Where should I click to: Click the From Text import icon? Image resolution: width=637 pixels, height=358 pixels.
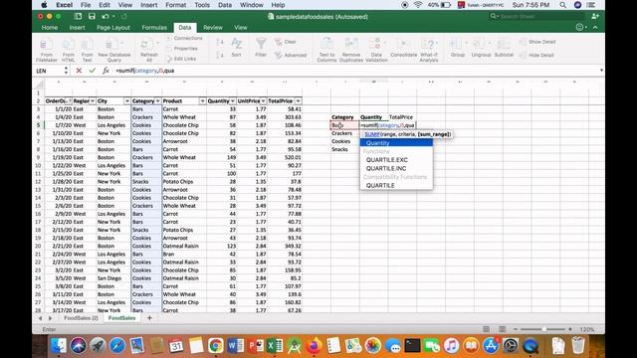pyautogui.click(x=87, y=44)
